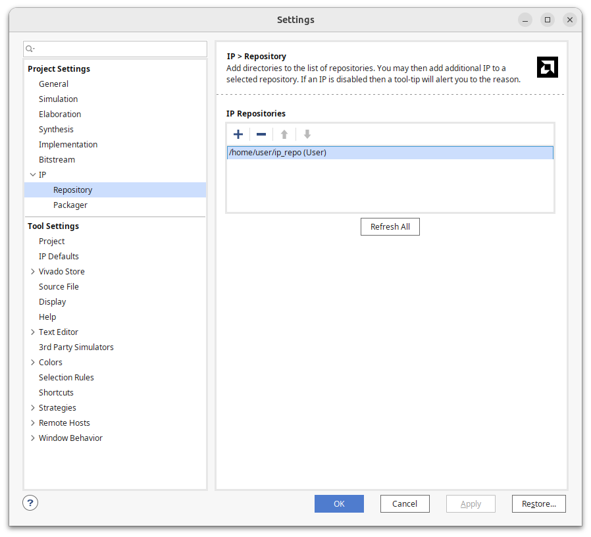Open Implementation settings

tap(68, 144)
